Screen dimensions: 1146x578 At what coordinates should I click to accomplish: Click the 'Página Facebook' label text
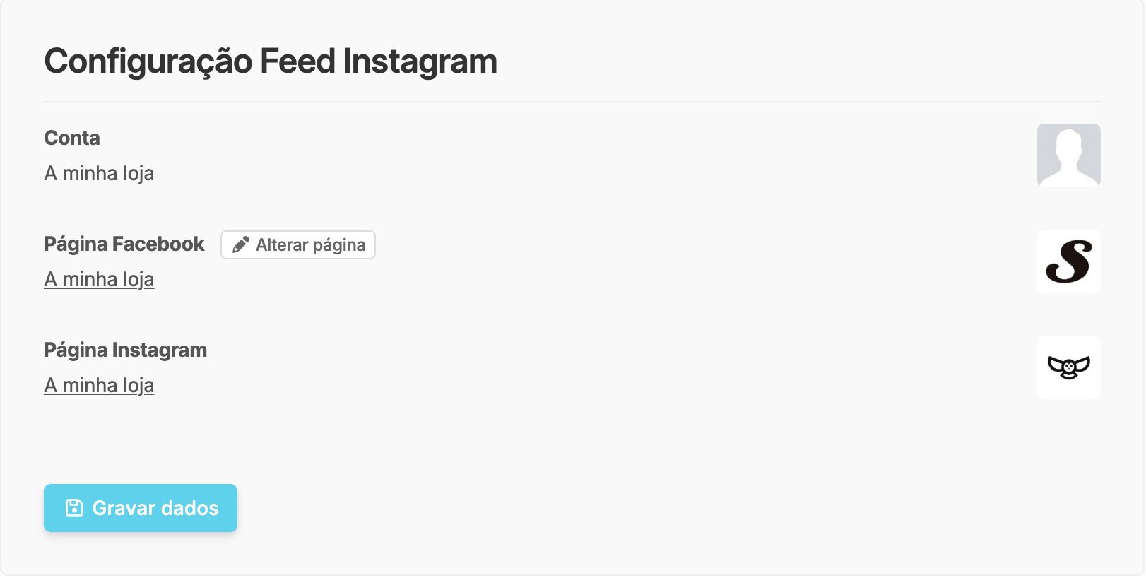tap(124, 243)
